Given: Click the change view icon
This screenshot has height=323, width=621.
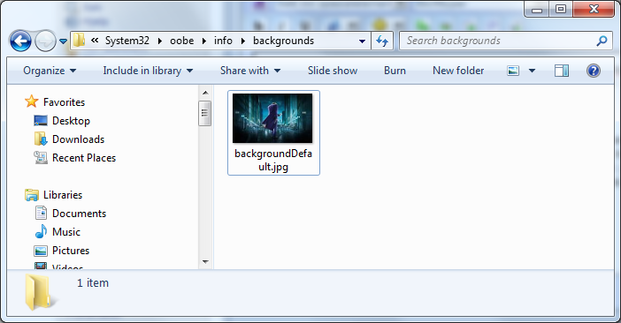Looking at the screenshot, I should 513,71.
